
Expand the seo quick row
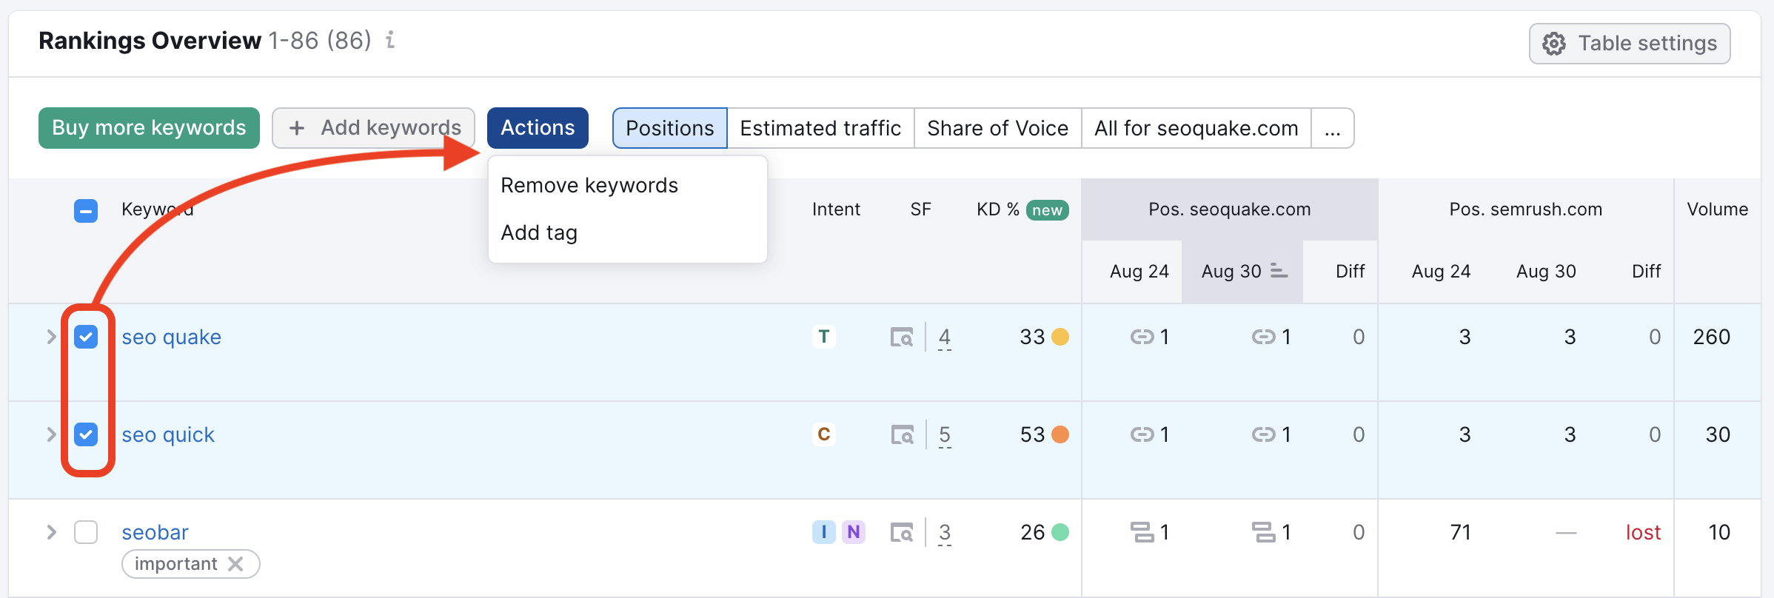click(51, 434)
